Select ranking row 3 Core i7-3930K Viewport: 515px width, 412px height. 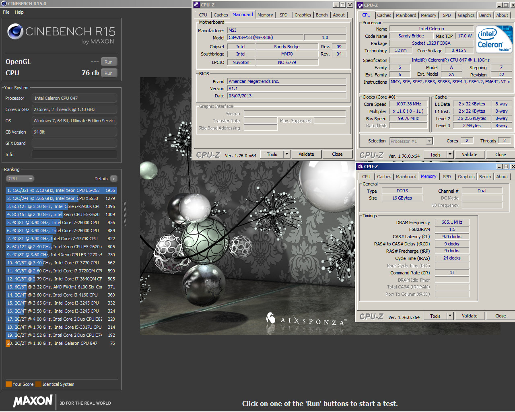coord(61,206)
